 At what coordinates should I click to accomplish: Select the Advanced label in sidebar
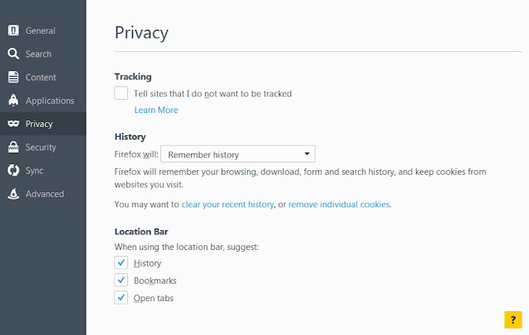[45, 194]
